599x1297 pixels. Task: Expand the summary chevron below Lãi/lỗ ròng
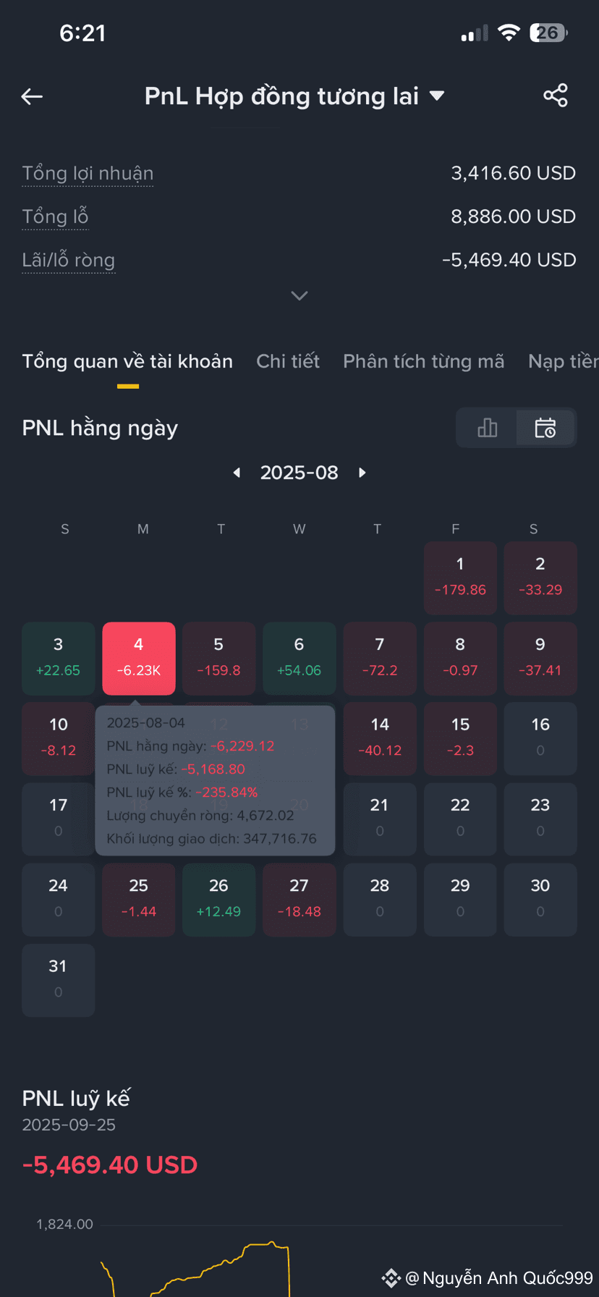(x=299, y=295)
